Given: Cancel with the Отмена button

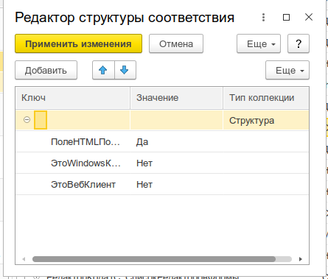Looking at the screenshot, I should pyautogui.click(x=176, y=43).
